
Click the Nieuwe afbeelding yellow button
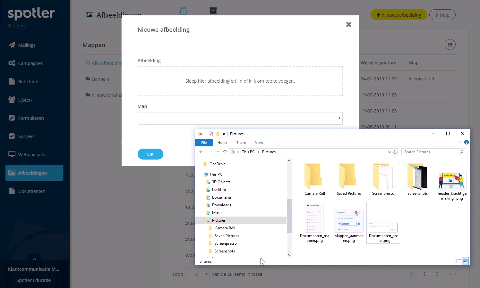399,15
